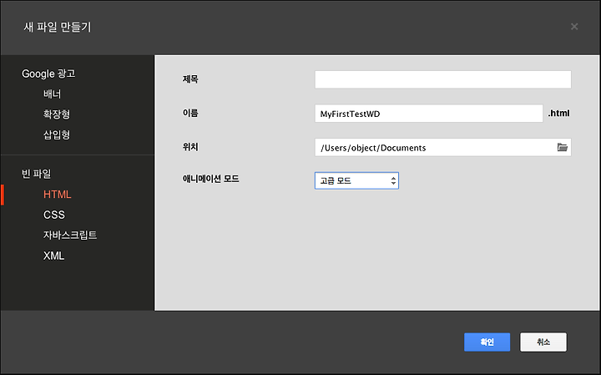This screenshot has height=375, width=601.
Task: Click the 제목 label
Action: (190, 79)
